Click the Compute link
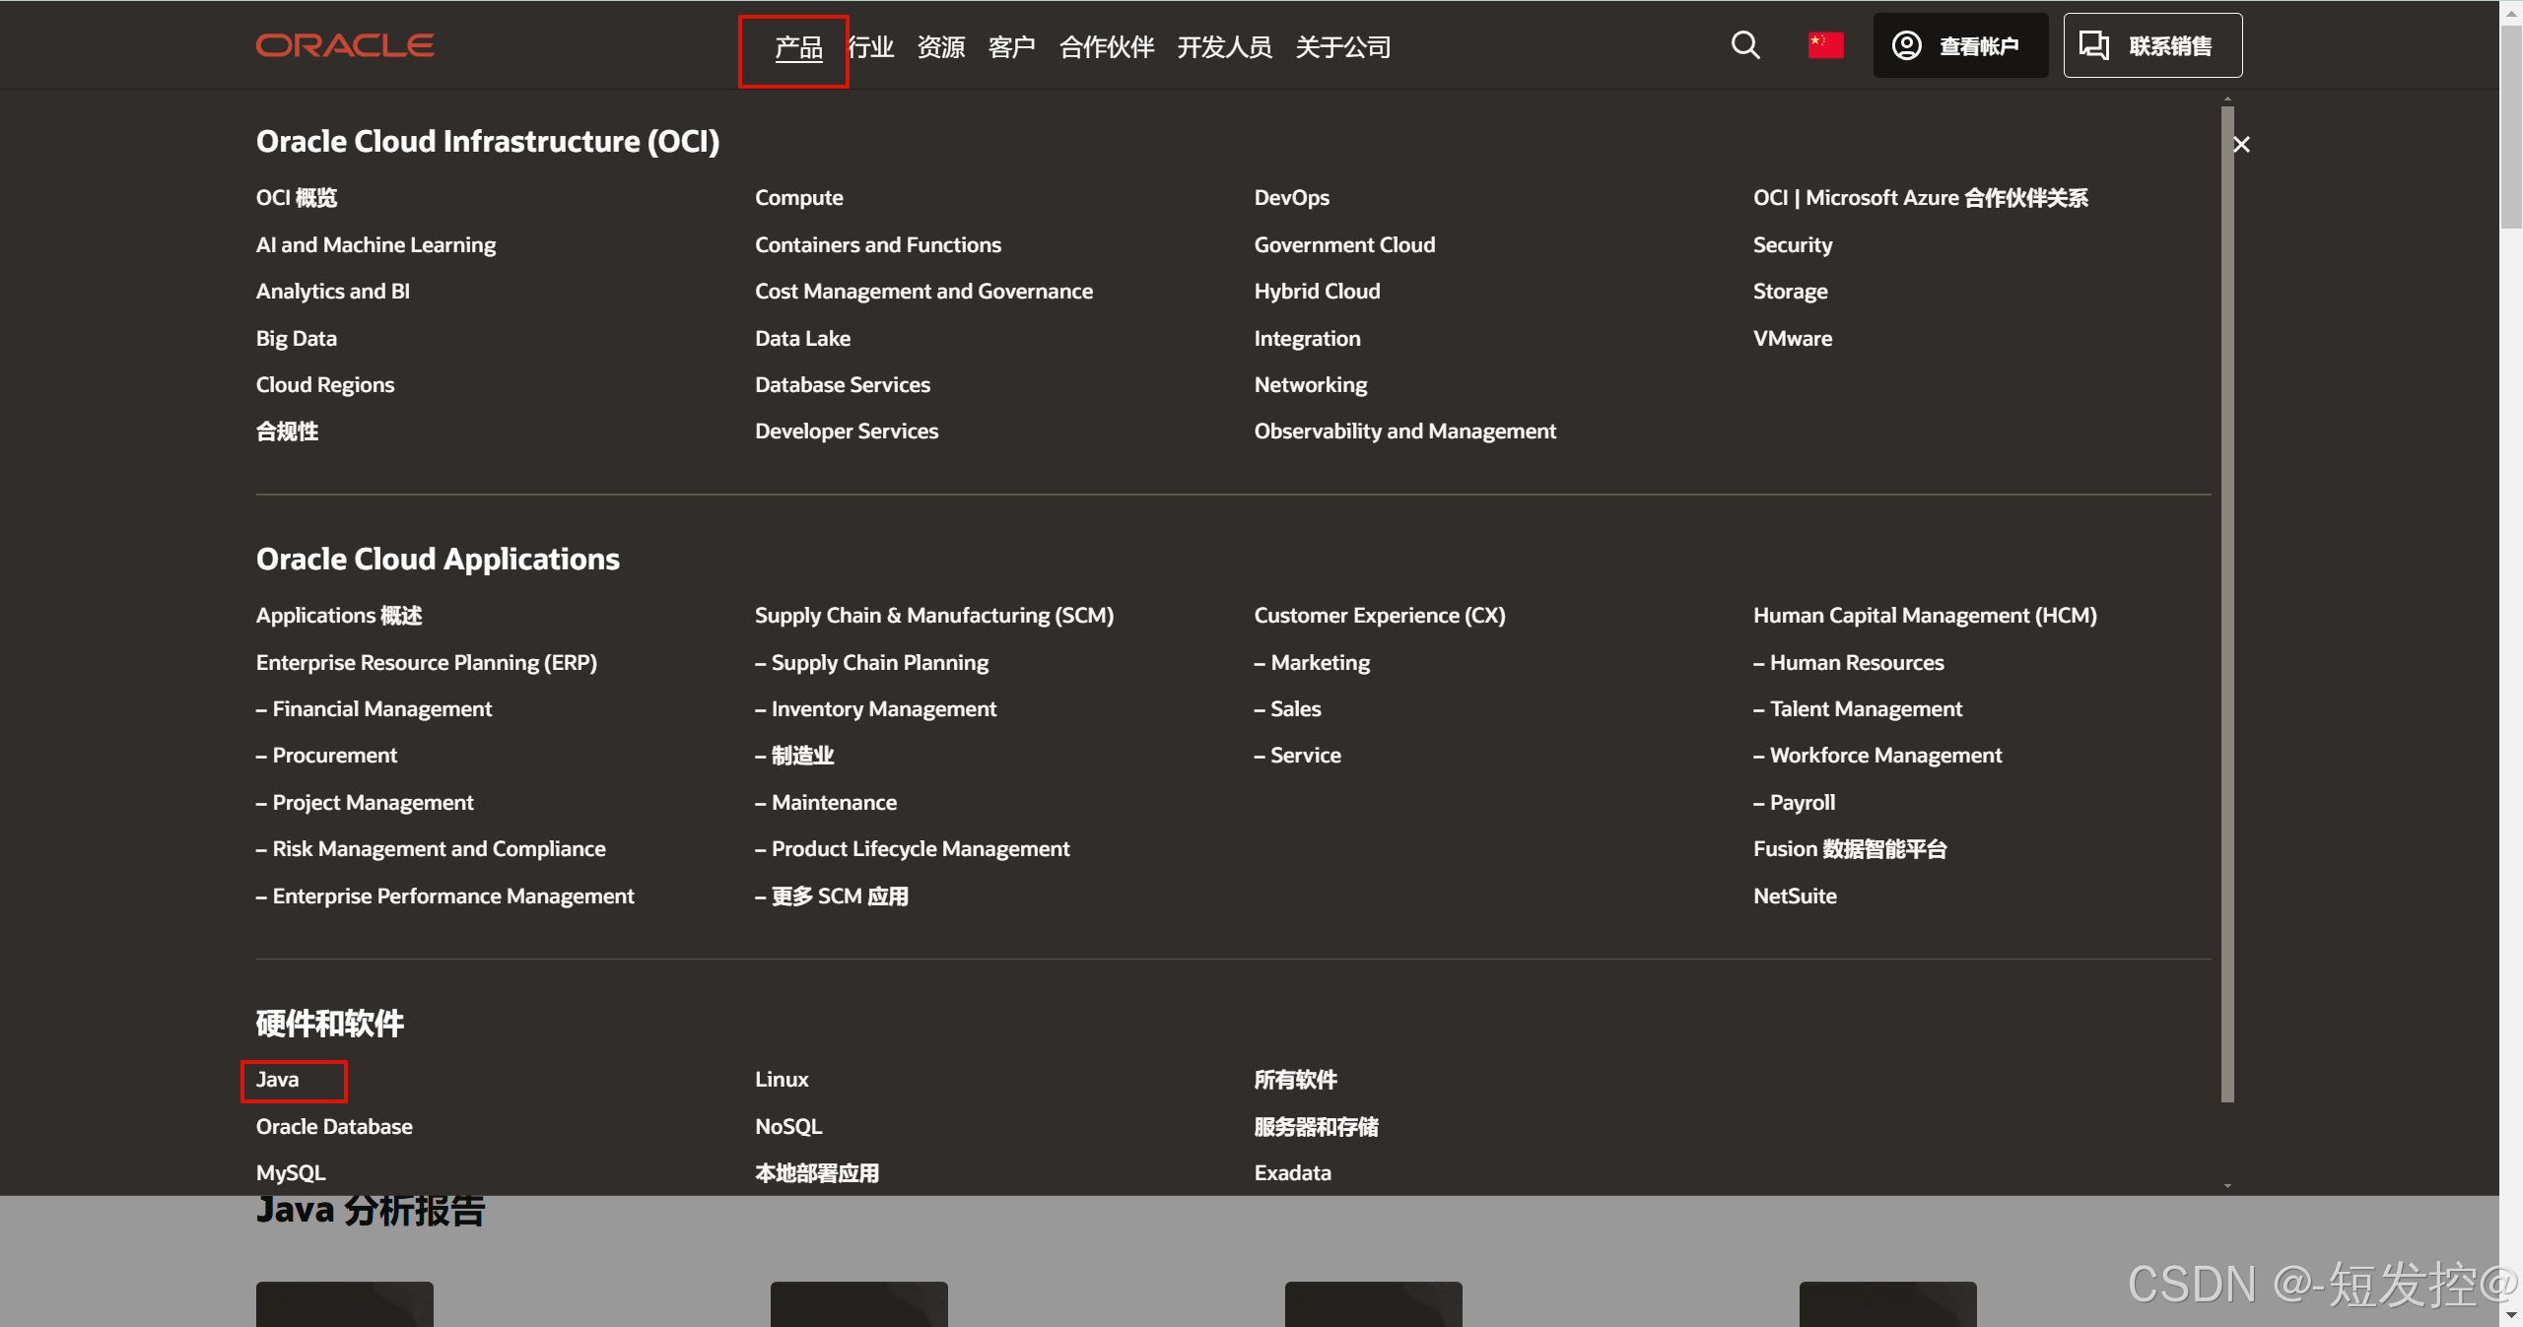The height and width of the screenshot is (1327, 2523). tap(799, 198)
